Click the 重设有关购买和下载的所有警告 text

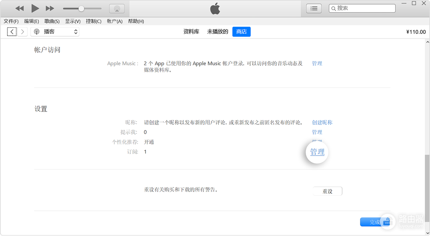pyautogui.click(x=181, y=189)
